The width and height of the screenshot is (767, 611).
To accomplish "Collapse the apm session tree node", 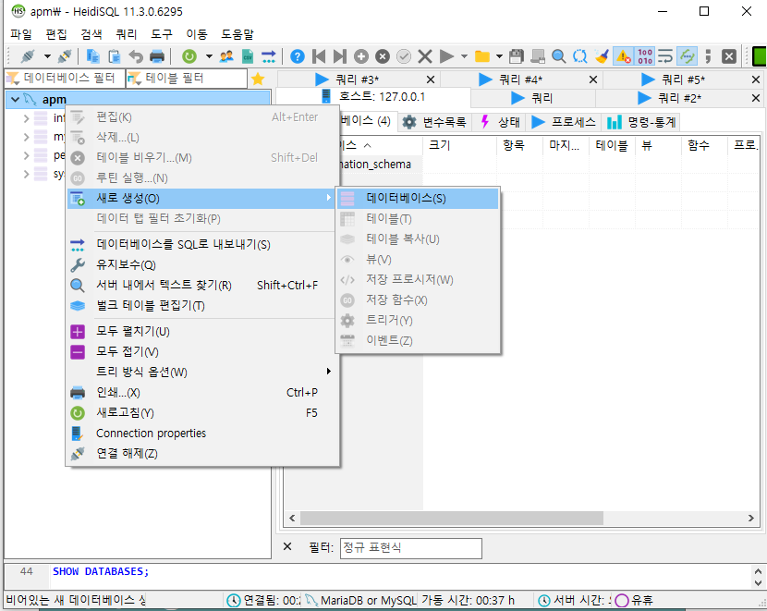I will pos(15,99).
